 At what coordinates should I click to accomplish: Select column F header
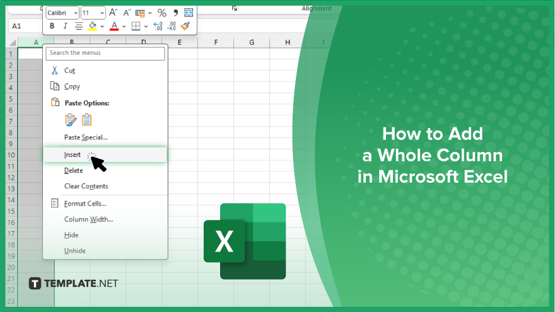click(x=216, y=42)
